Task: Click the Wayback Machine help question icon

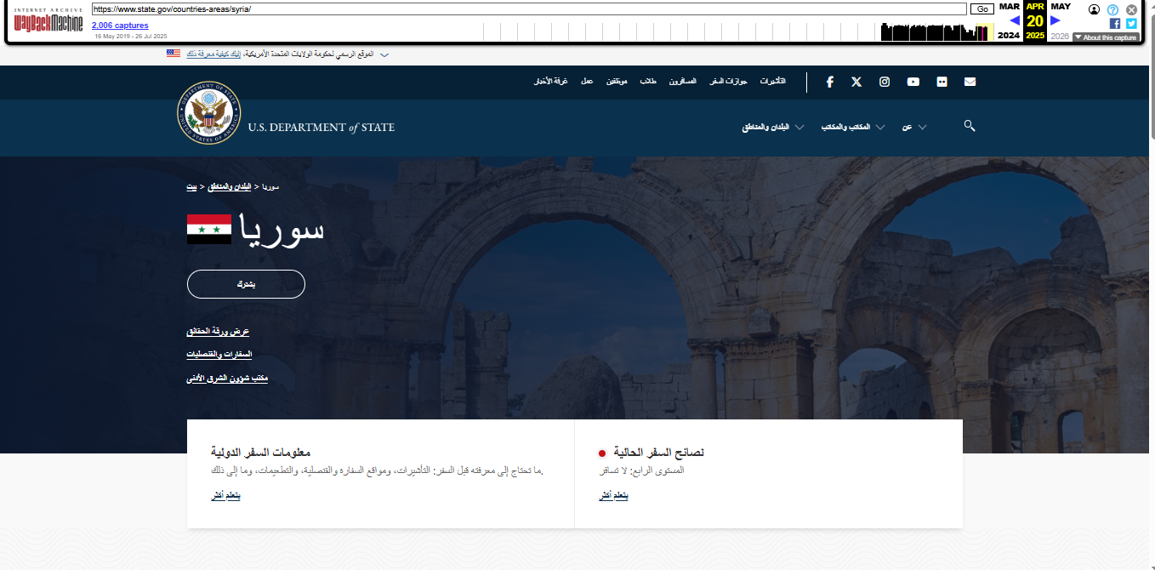Action: pyautogui.click(x=1112, y=9)
